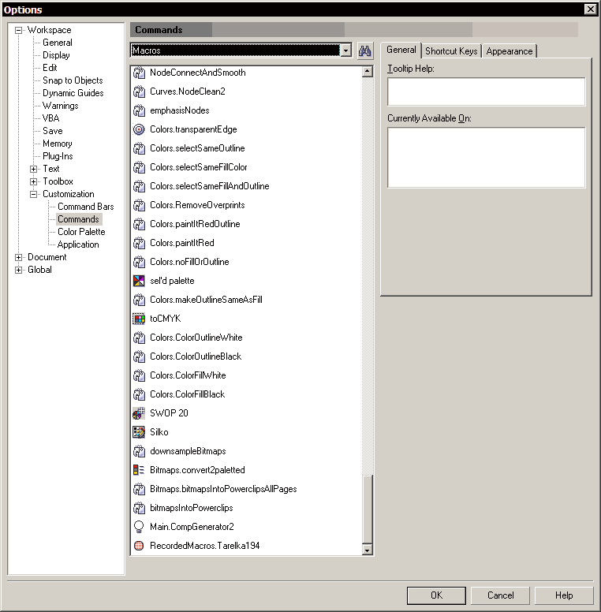Collapse the Workspace tree node
The height and width of the screenshot is (612, 601).
tap(18, 30)
